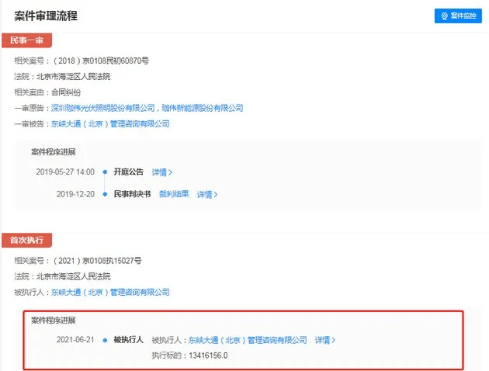Screen dimensions: 489x371
Task: View 详情 for 民事判决书 entry
Action: (x=205, y=195)
